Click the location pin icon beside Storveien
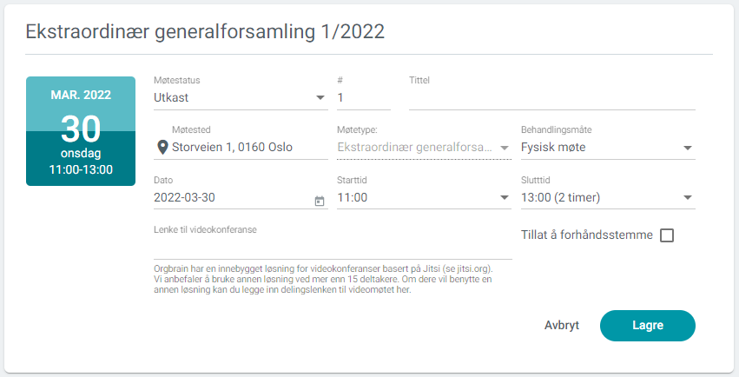Viewport: 739px width, 377px height. [162, 148]
